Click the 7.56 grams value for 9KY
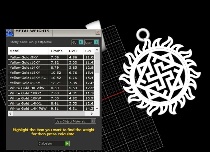Screen dimensions: 210x152 tap(55, 57)
